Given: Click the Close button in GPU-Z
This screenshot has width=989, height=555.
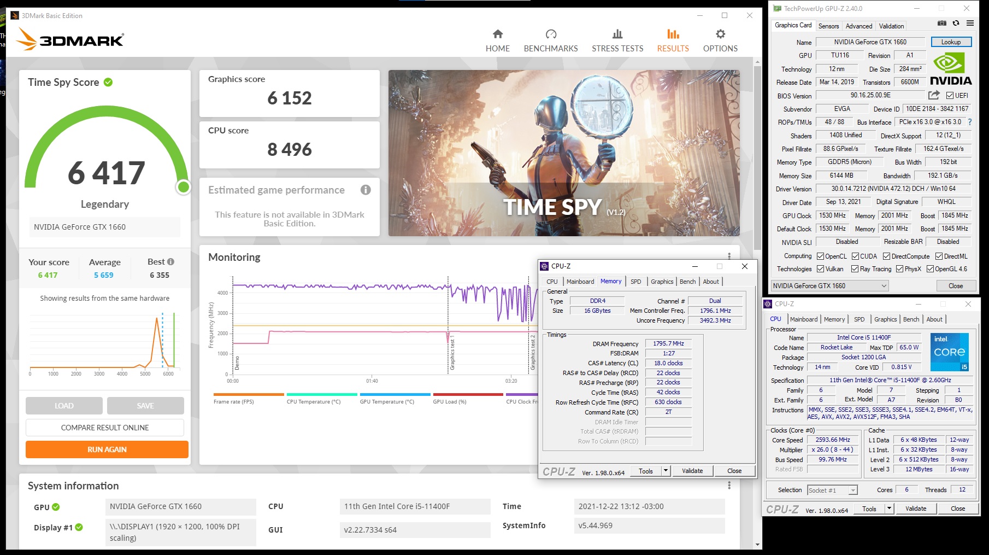Looking at the screenshot, I should (956, 286).
